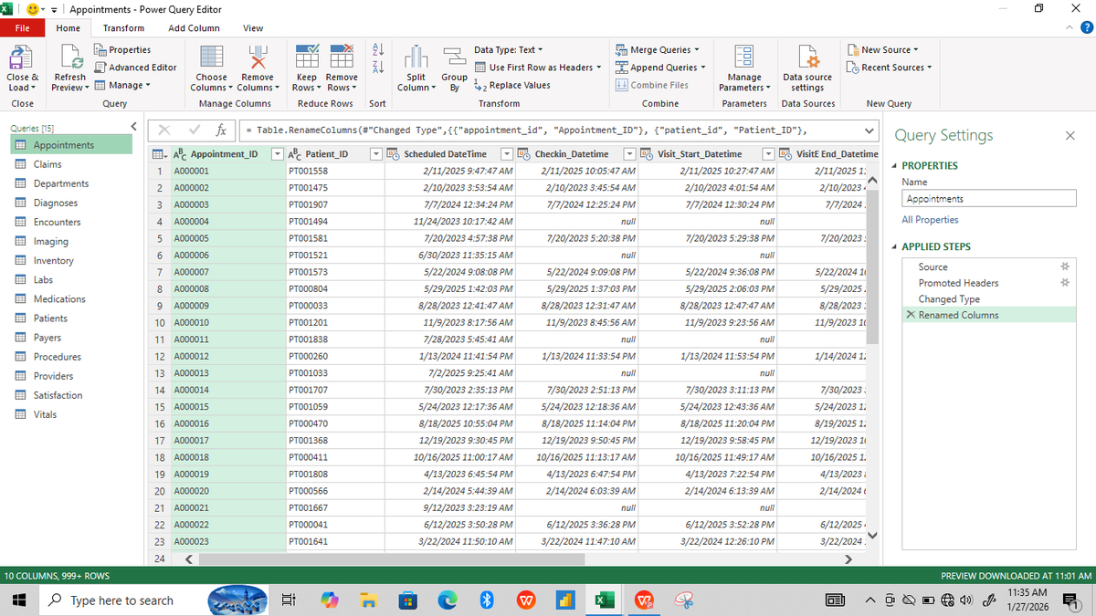Collapse the PROPERTIES section
This screenshot has width=1096, height=616.
[893, 166]
